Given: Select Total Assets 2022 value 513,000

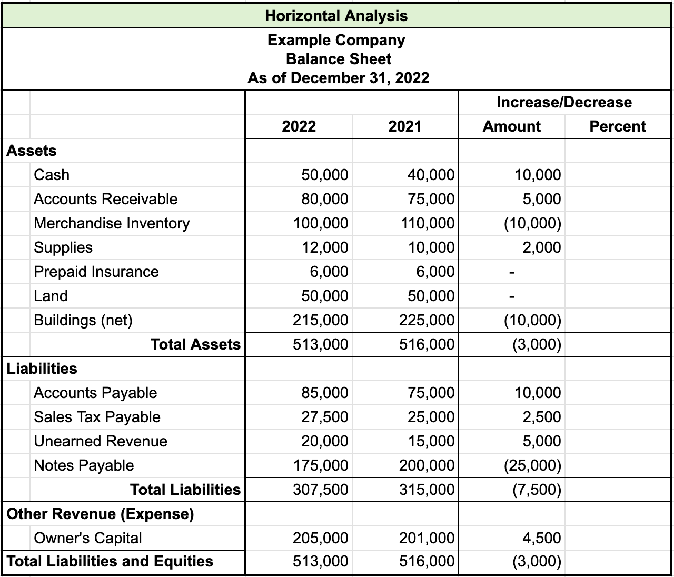Looking at the screenshot, I should click(x=321, y=344).
